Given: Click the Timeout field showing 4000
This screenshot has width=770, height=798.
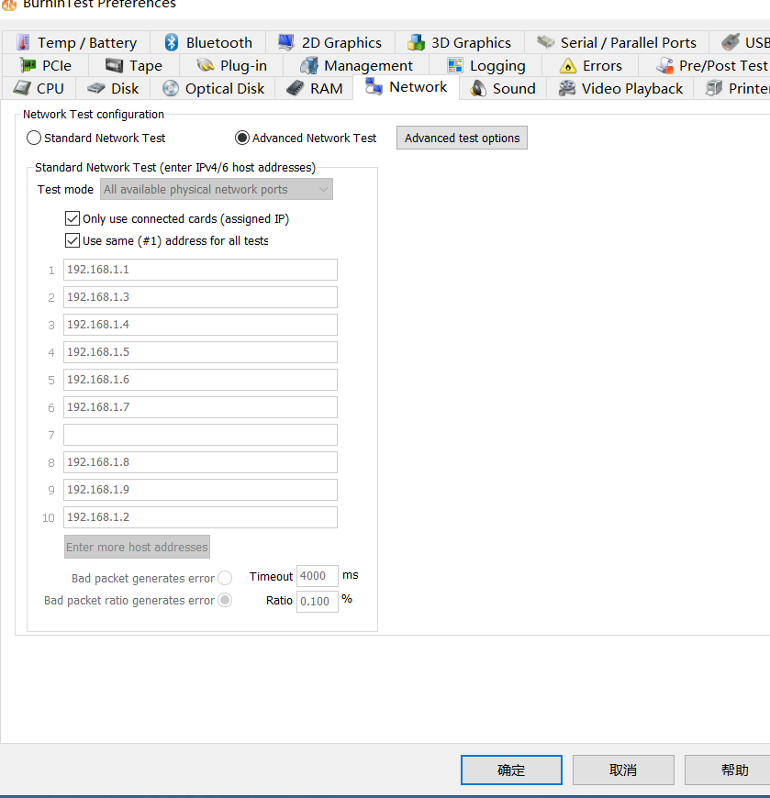Looking at the screenshot, I should (x=318, y=576).
